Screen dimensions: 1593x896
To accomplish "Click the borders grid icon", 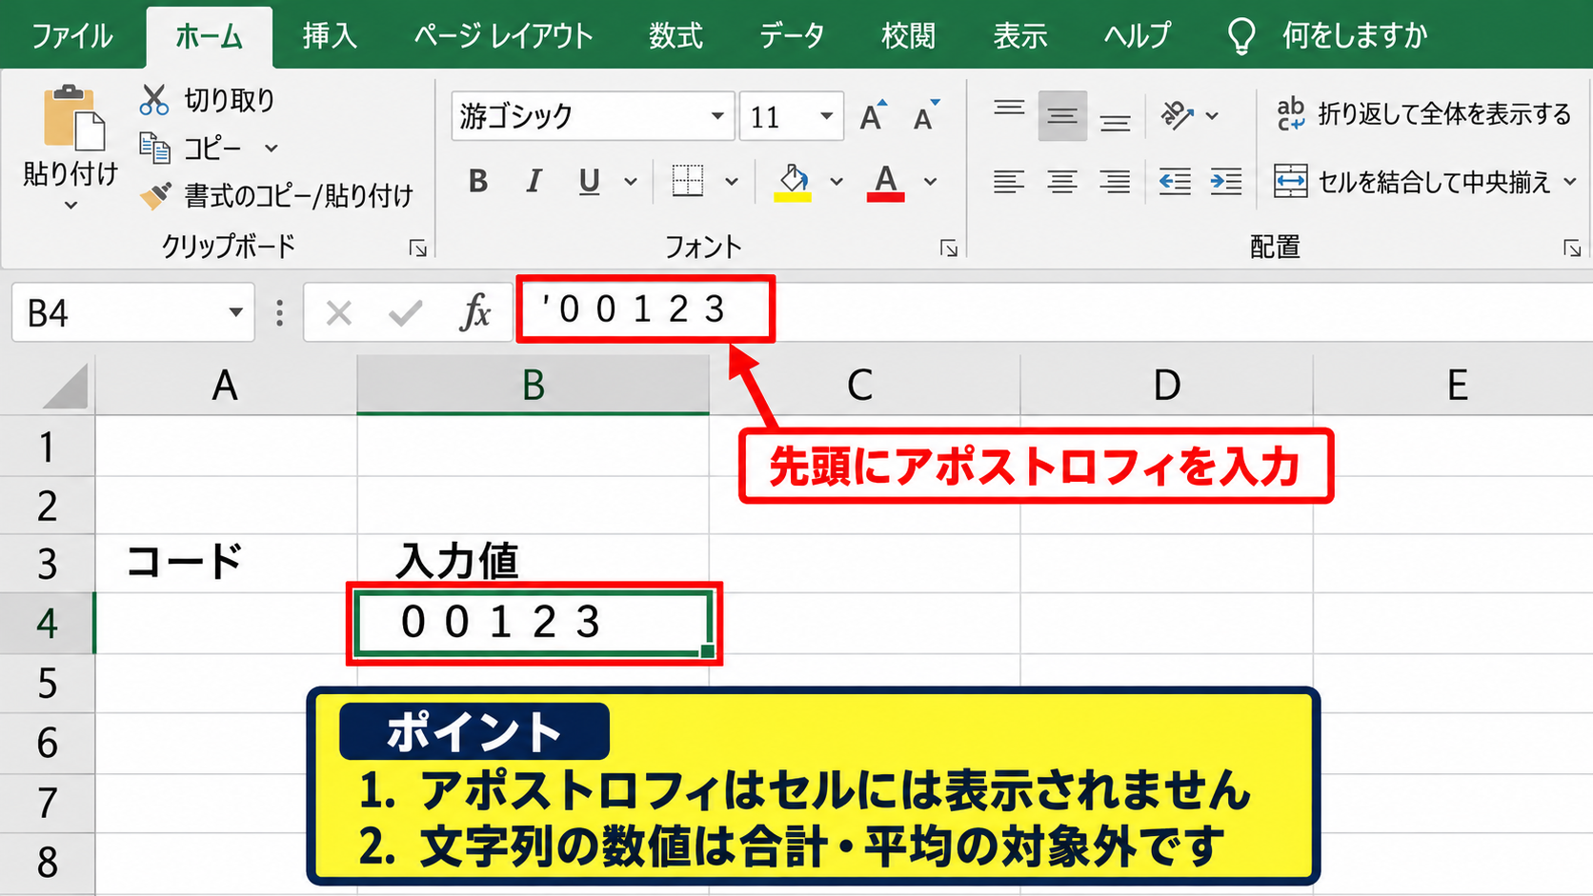I will [x=687, y=180].
